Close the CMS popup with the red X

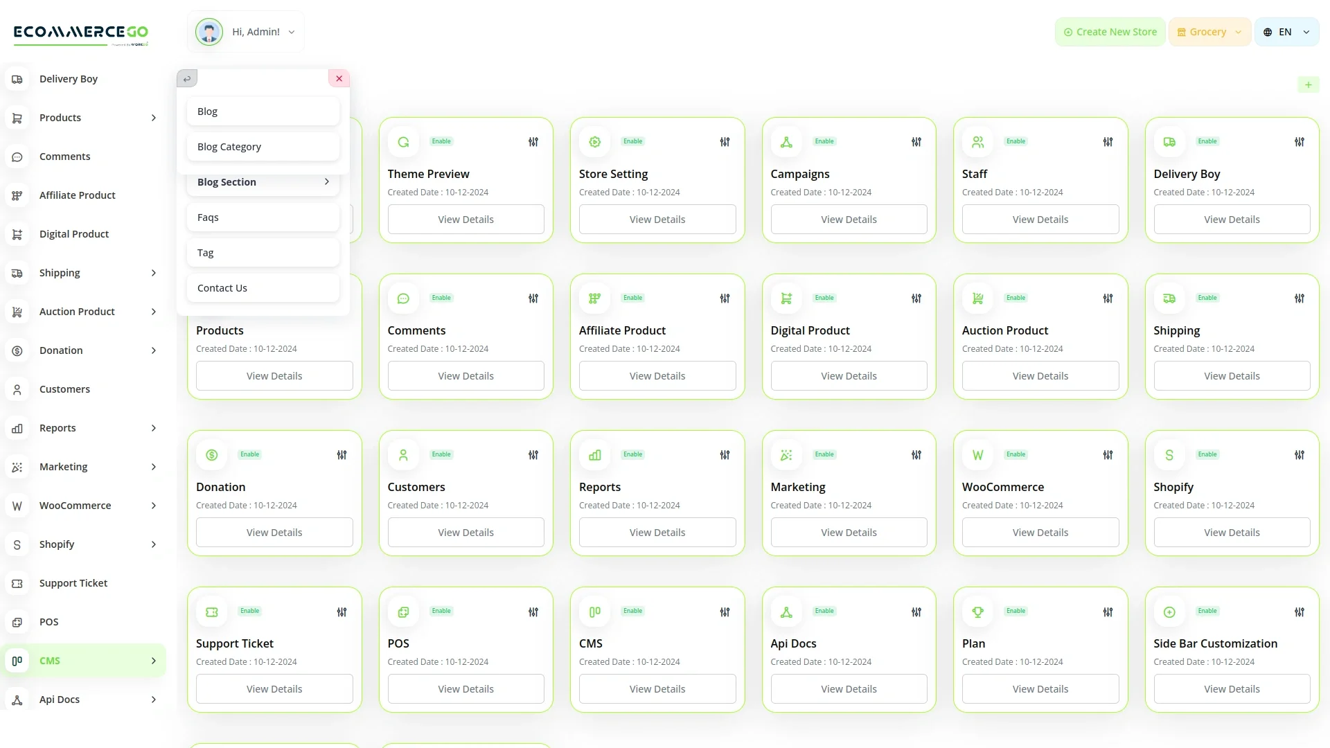point(339,79)
